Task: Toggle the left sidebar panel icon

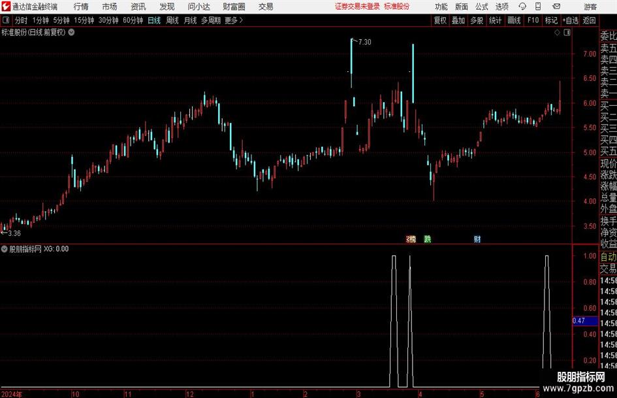Action: (6, 20)
